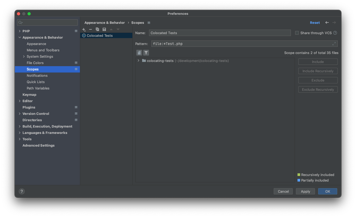Click the Share through VCS help circle
356x217 pixels.
click(x=335, y=33)
